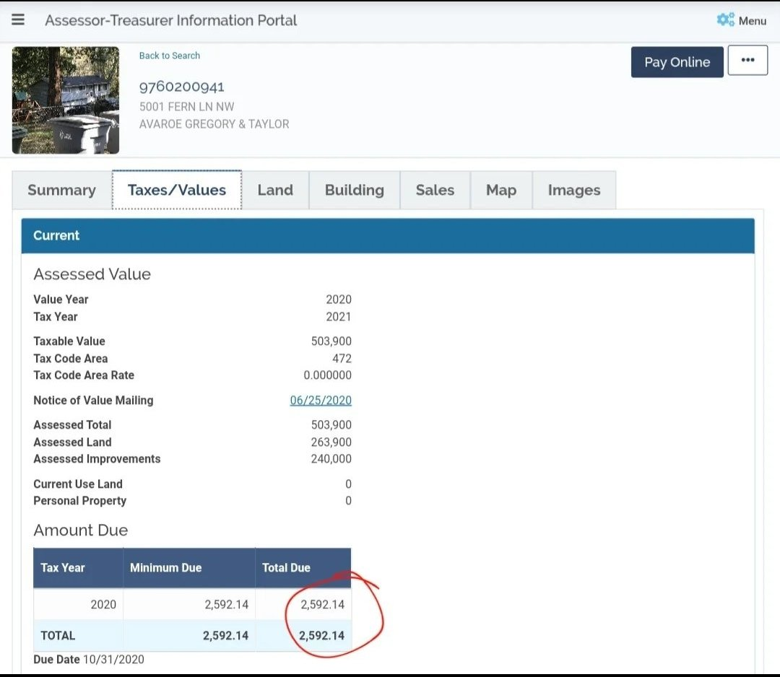Click the Current Use Land value 0
780x677 pixels.
click(348, 484)
